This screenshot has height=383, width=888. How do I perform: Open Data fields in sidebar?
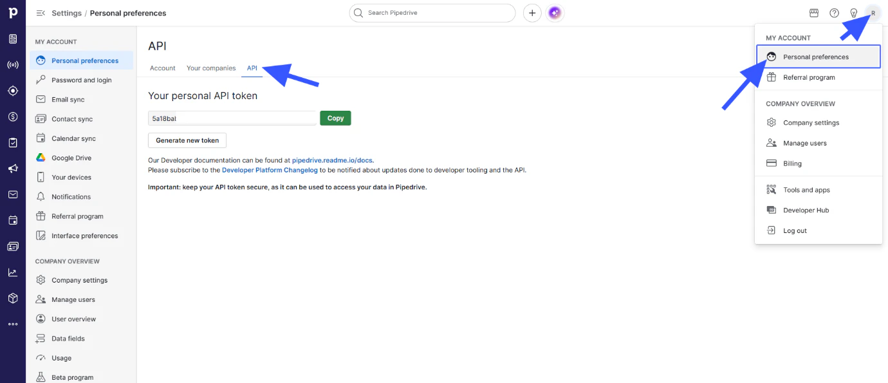click(81, 339)
